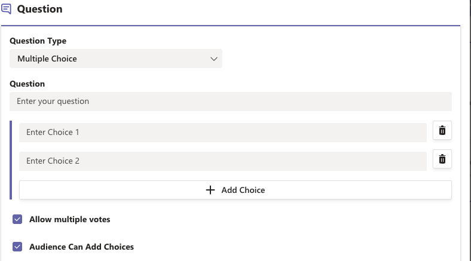Image resolution: width=471 pixels, height=261 pixels.
Task: Uncheck the Allow multiple votes checkbox
Action: tap(17, 219)
